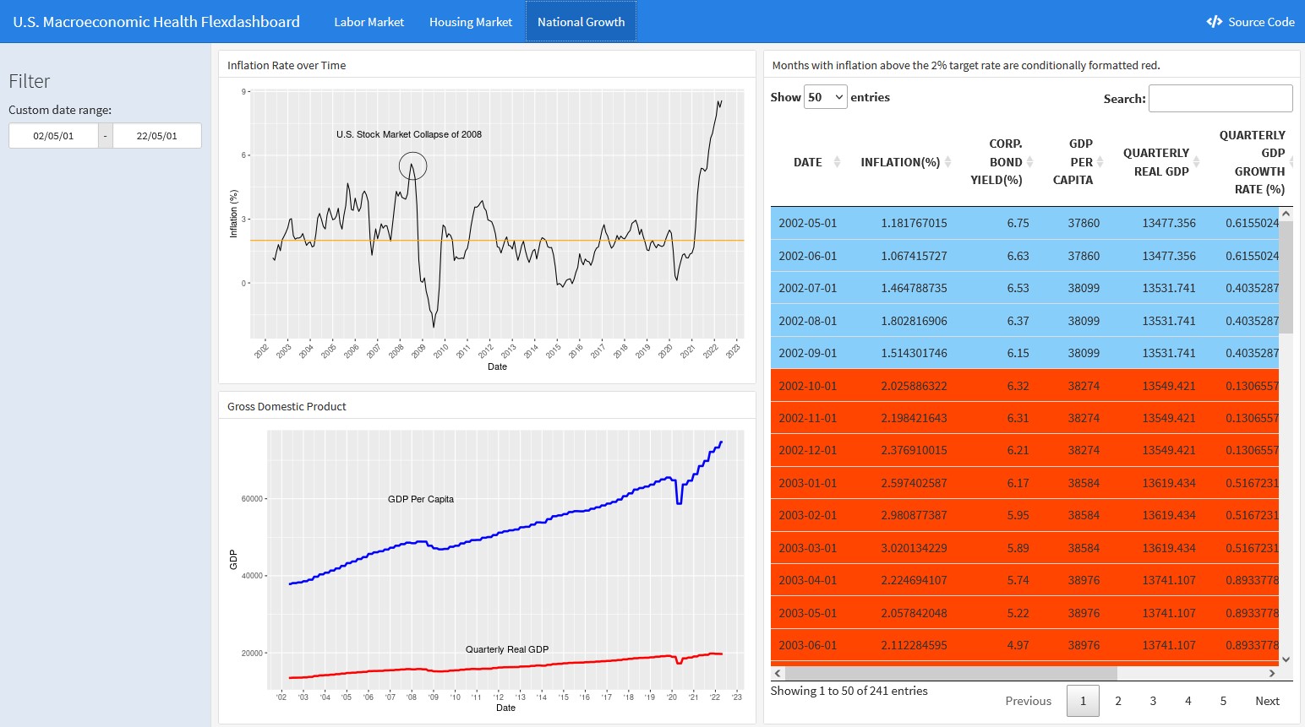Click the dashboard title link
The width and height of the screenshot is (1305, 727).
pyautogui.click(x=156, y=22)
